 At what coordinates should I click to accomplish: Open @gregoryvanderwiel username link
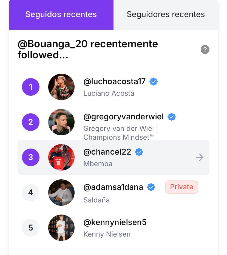click(x=123, y=117)
